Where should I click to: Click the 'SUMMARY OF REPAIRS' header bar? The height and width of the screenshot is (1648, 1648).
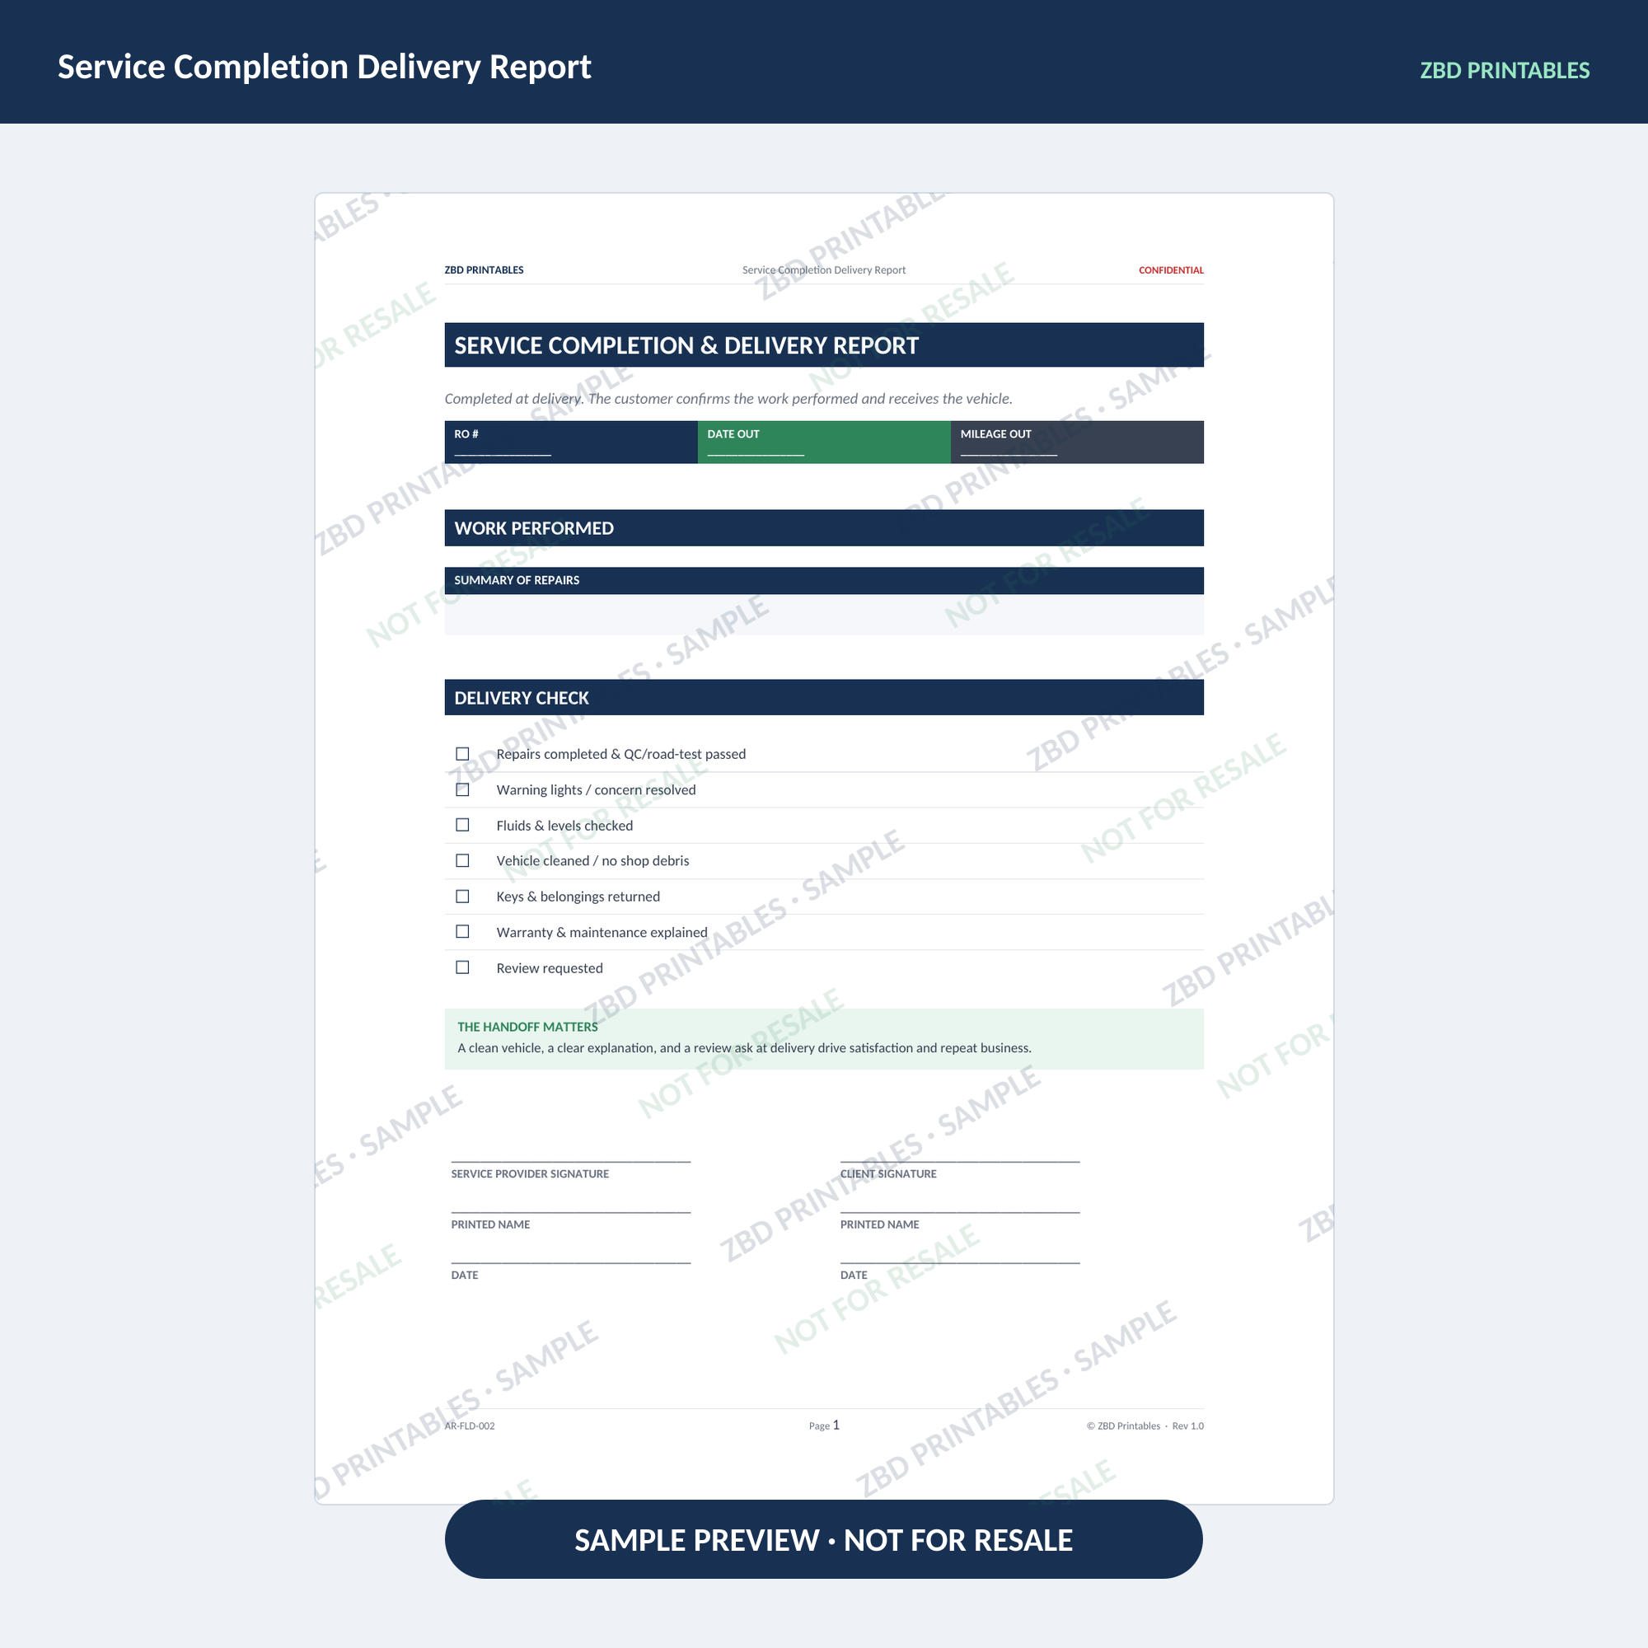(x=824, y=580)
